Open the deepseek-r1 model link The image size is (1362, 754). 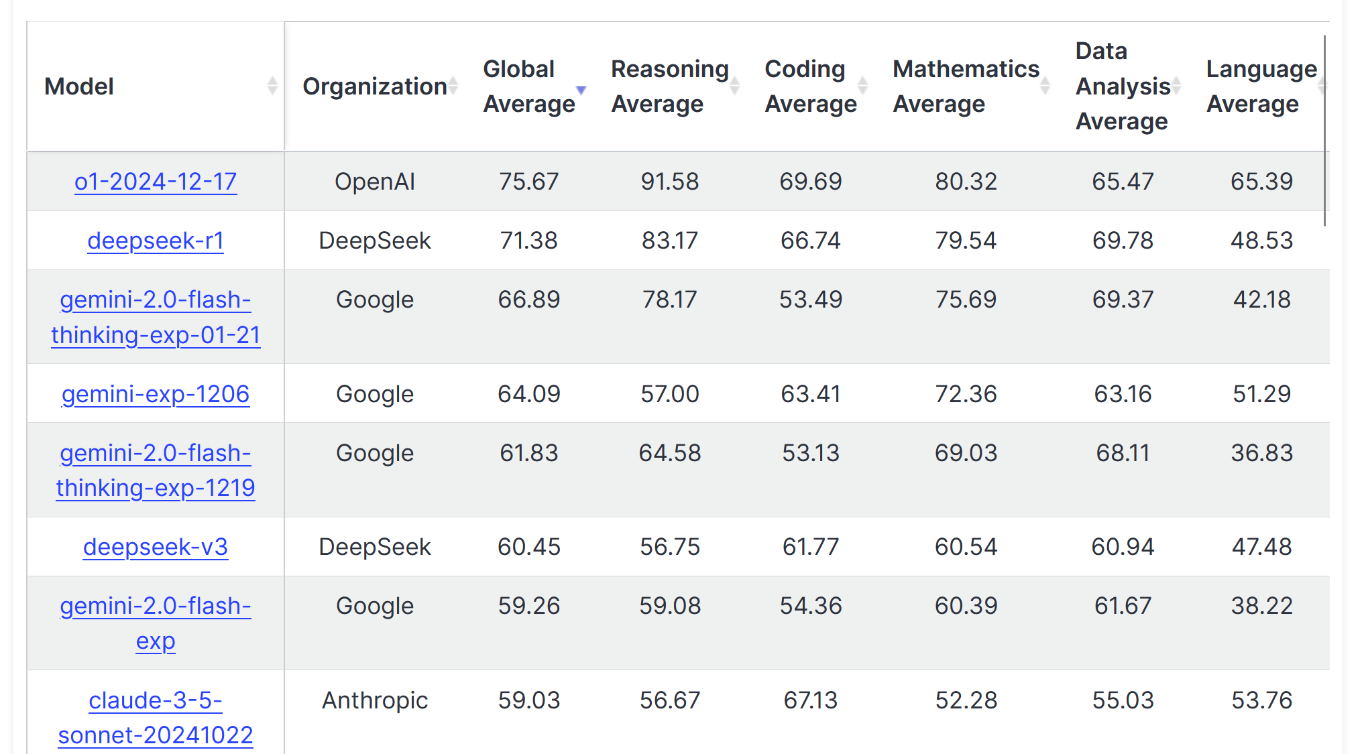pyautogui.click(x=156, y=241)
